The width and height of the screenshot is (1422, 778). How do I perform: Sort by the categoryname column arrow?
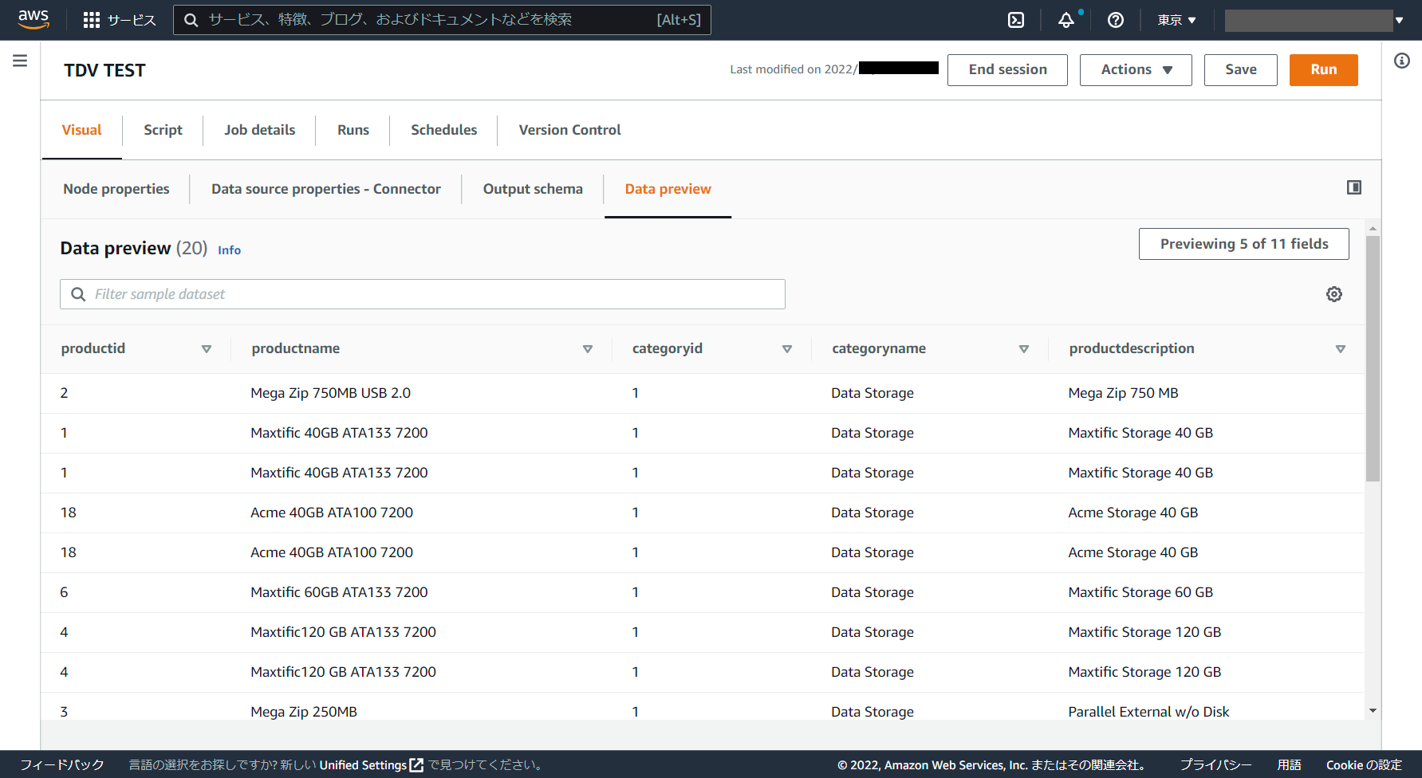1024,348
